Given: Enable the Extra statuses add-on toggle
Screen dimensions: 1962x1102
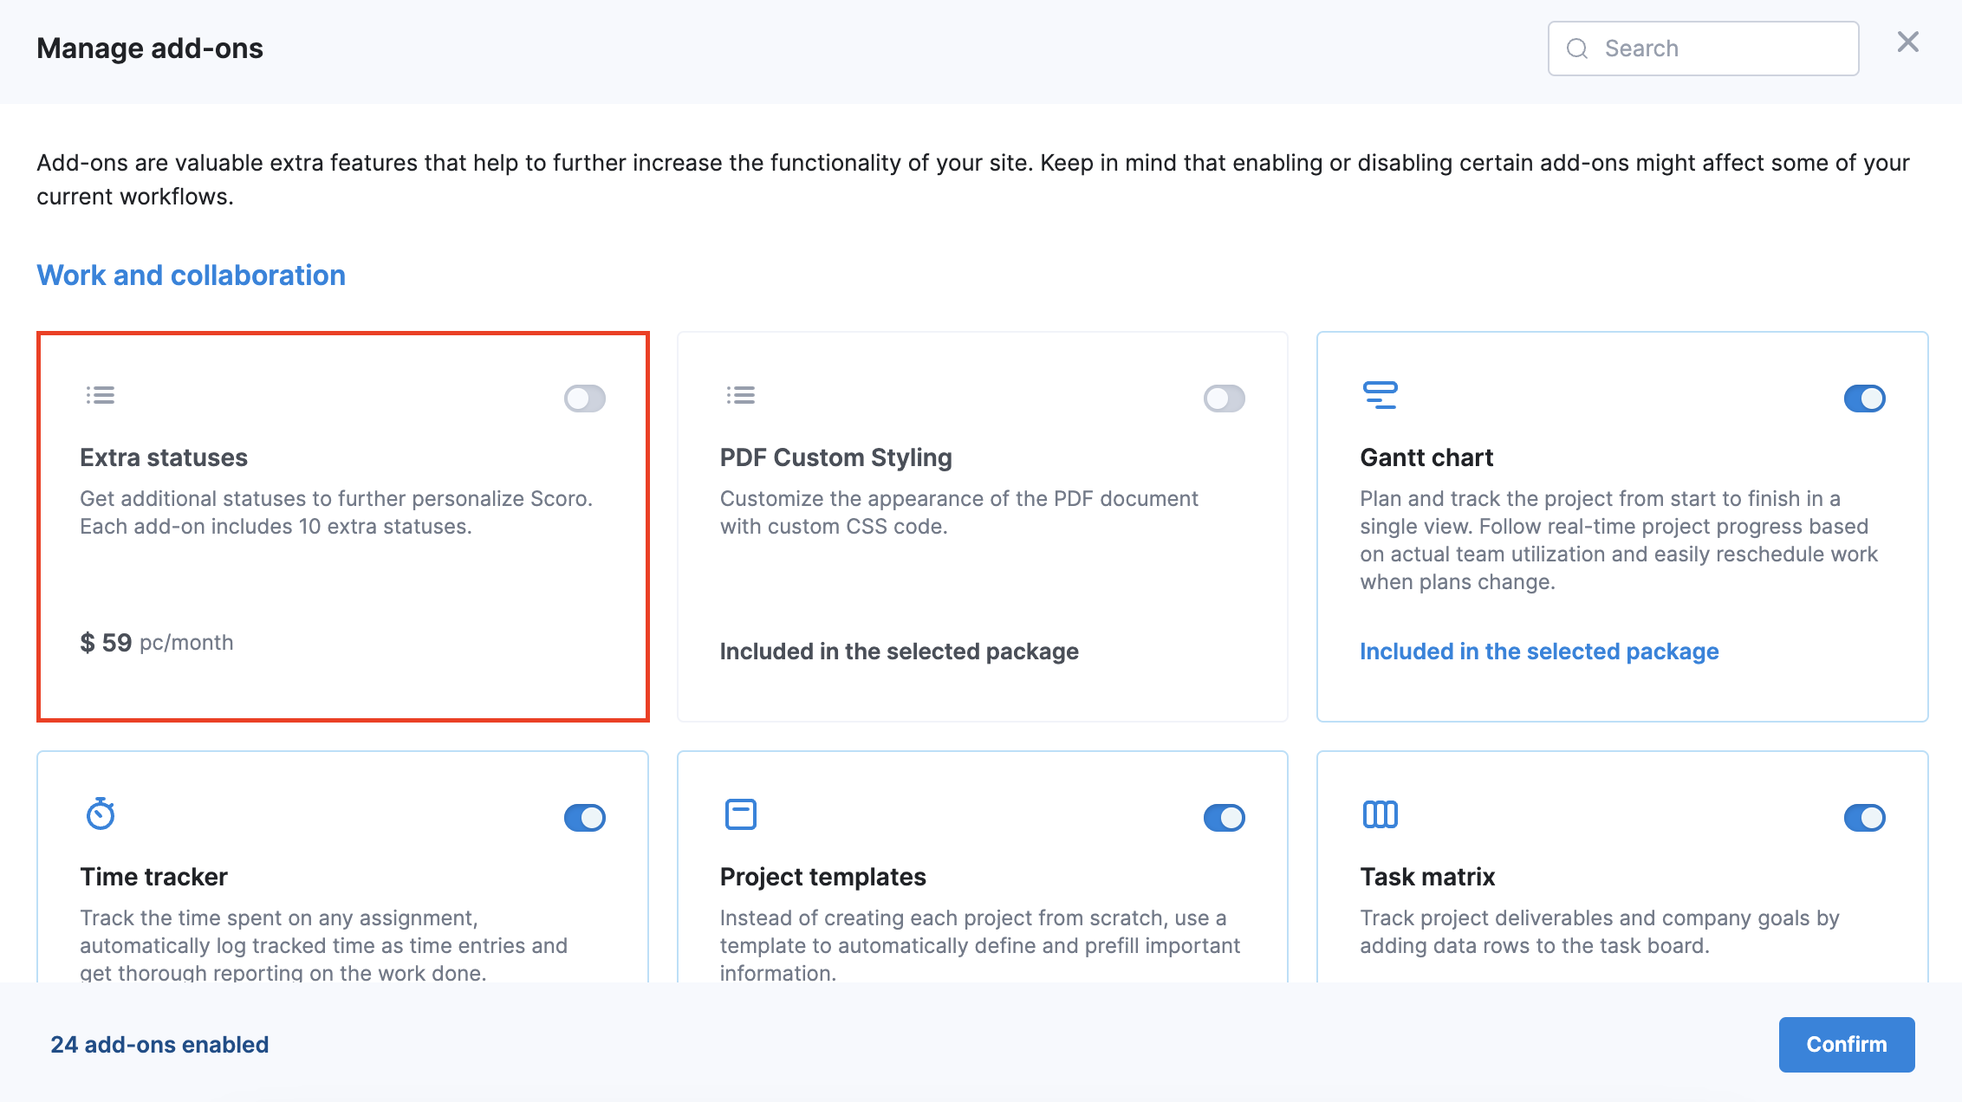Looking at the screenshot, I should click(585, 399).
